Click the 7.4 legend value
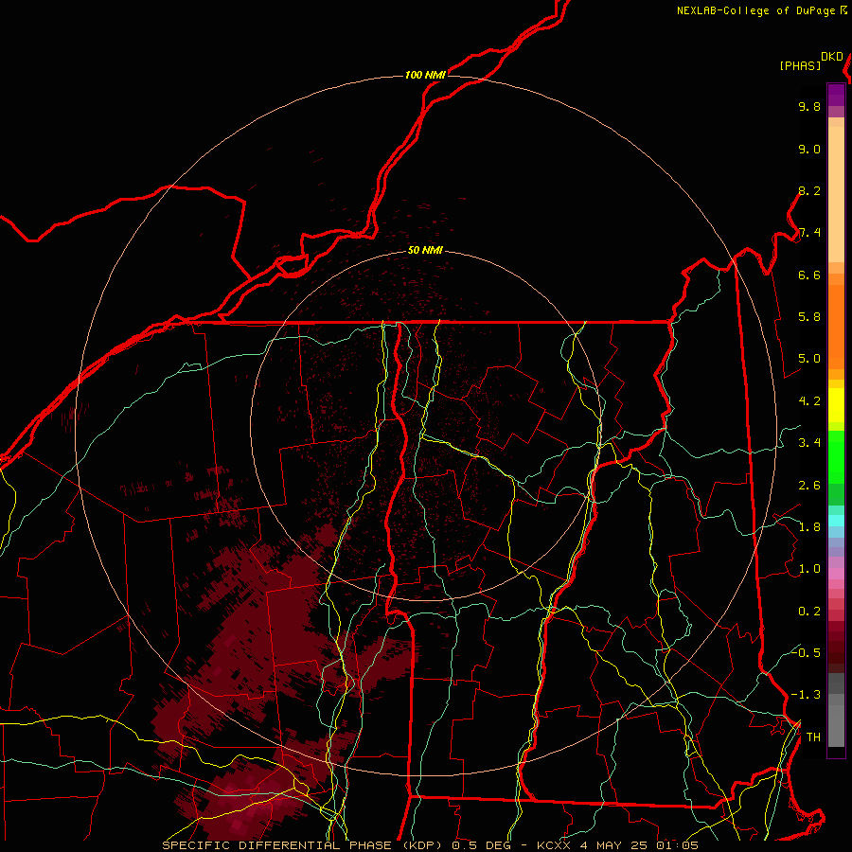The image size is (852, 852). click(809, 233)
